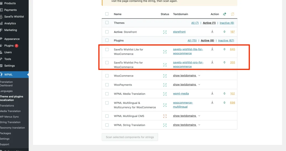The width and height of the screenshot is (286, 151).
Task: Click the download icon for wpml-media
Action: tap(212, 93)
